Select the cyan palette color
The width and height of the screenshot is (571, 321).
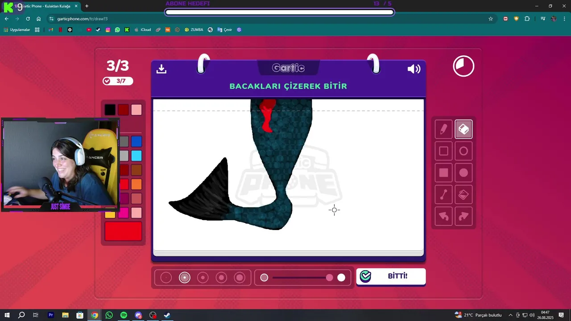point(137,156)
